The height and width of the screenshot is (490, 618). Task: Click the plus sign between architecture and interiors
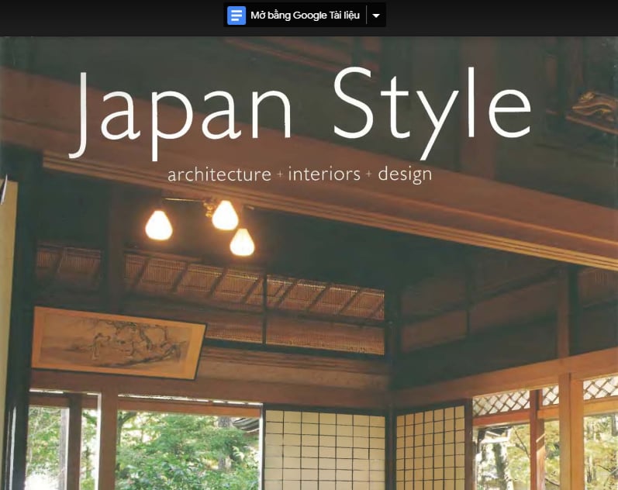(280, 175)
